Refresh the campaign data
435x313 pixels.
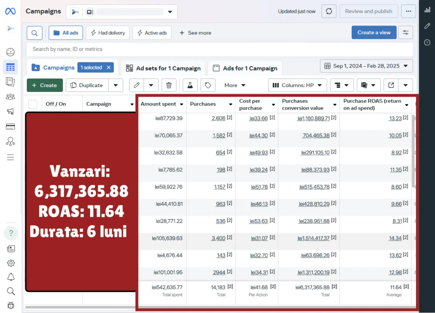coord(329,11)
